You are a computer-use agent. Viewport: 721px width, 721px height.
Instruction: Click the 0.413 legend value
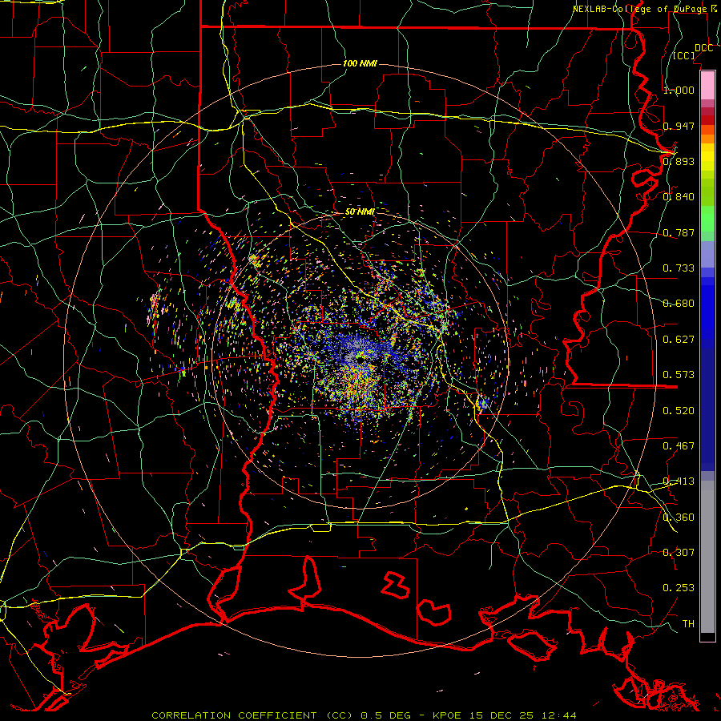click(x=679, y=481)
